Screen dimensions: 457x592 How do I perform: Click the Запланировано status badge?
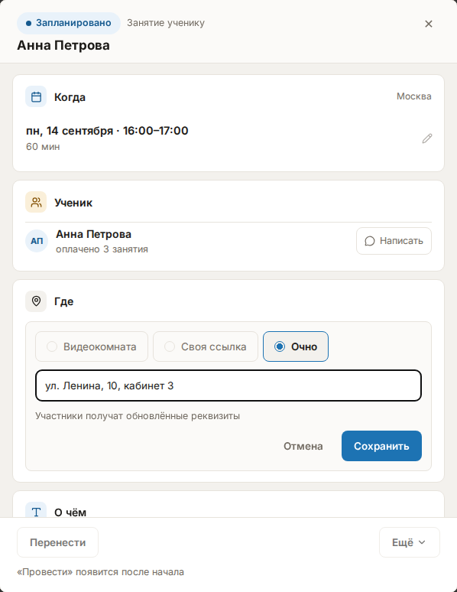pos(69,23)
